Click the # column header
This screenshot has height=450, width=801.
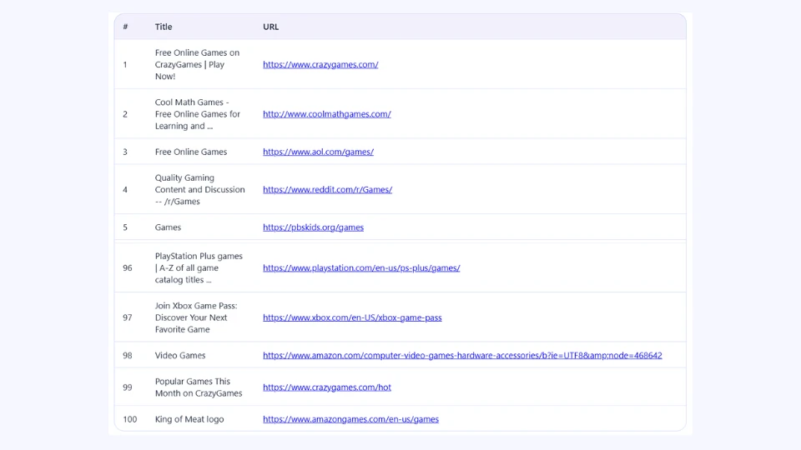[x=125, y=27]
